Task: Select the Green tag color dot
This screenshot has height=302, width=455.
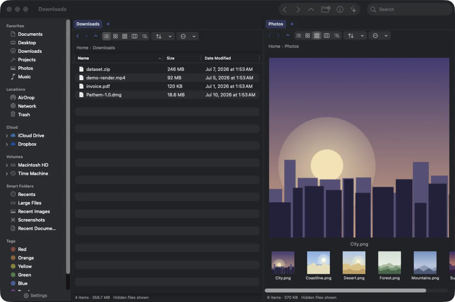Action: pos(13,275)
